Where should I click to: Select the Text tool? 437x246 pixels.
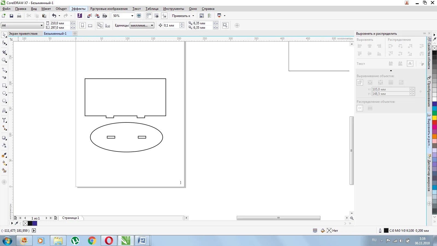[x=4, y=110]
